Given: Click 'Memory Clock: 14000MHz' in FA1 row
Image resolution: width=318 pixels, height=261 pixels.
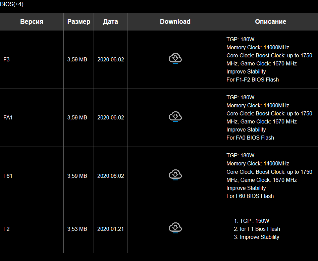Looking at the screenshot, I should click(x=258, y=105).
